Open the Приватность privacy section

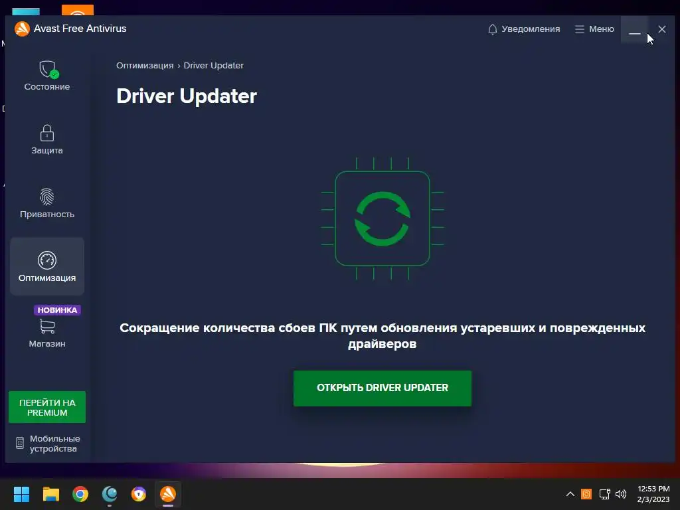click(x=47, y=203)
